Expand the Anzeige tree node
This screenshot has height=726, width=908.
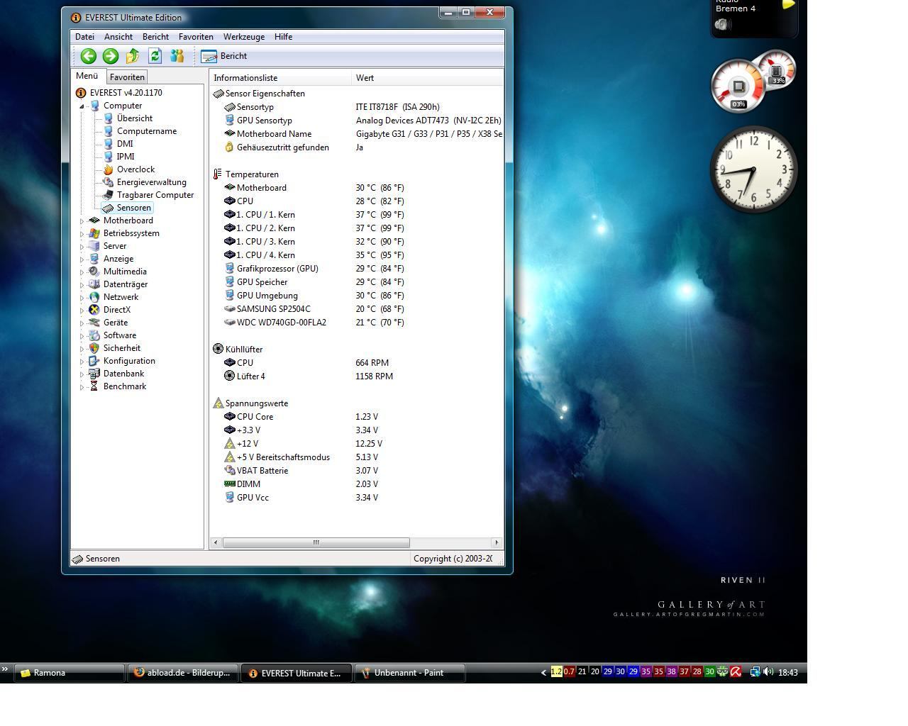pyautogui.click(x=82, y=259)
